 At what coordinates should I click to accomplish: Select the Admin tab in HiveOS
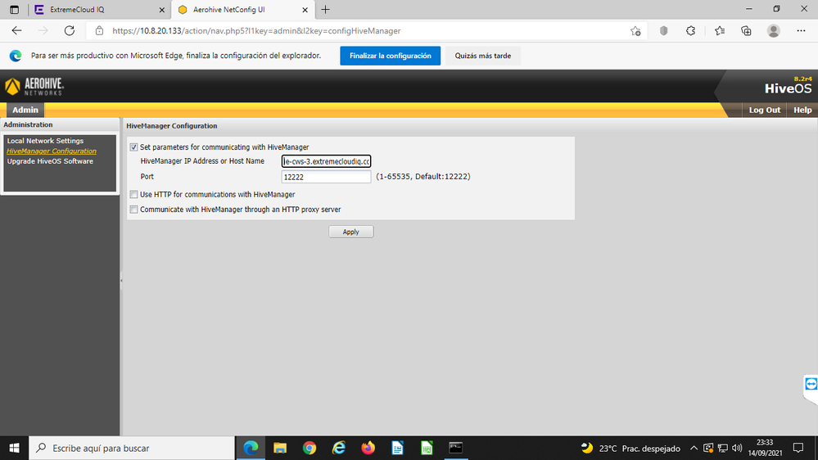pyautogui.click(x=25, y=110)
